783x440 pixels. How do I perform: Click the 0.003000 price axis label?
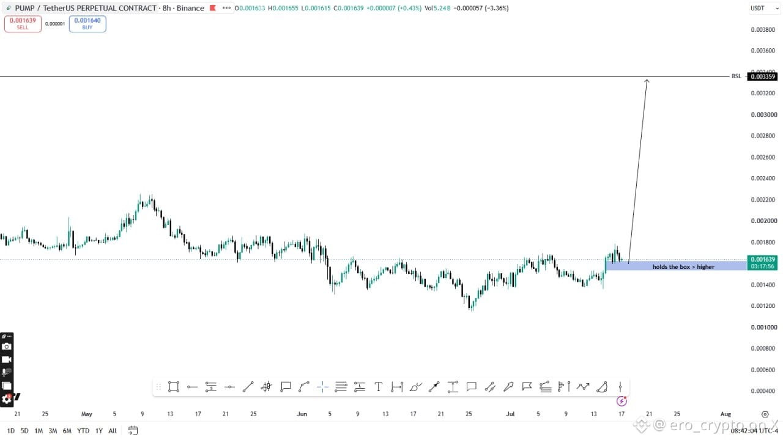click(763, 114)
